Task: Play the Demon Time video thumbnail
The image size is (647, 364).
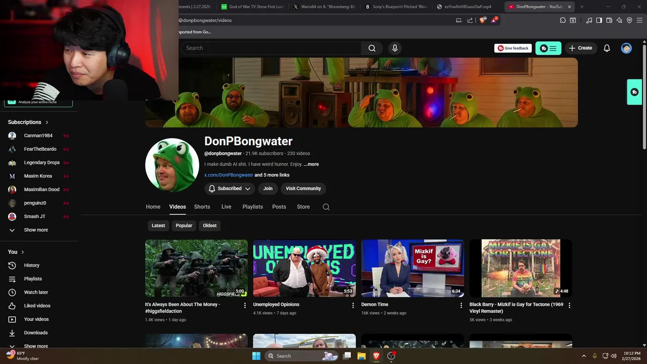Action: tap(412, 268)
